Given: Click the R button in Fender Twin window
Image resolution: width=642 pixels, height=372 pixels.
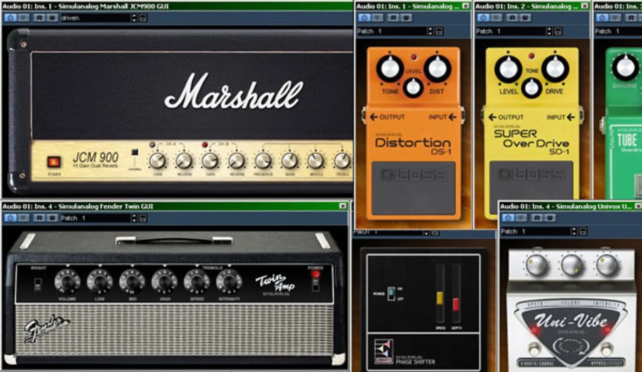Looking at the screenshot, I should (39, 218).
